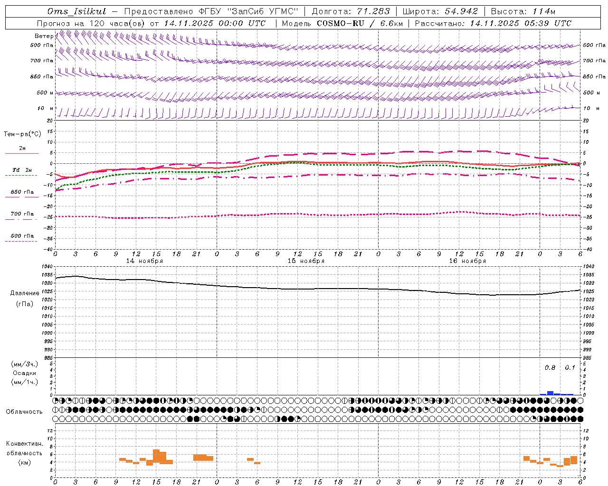Click the Широта: 54.942 value
Image resolution: width=608 pixels, height=486 pixels.
[440, 11]
